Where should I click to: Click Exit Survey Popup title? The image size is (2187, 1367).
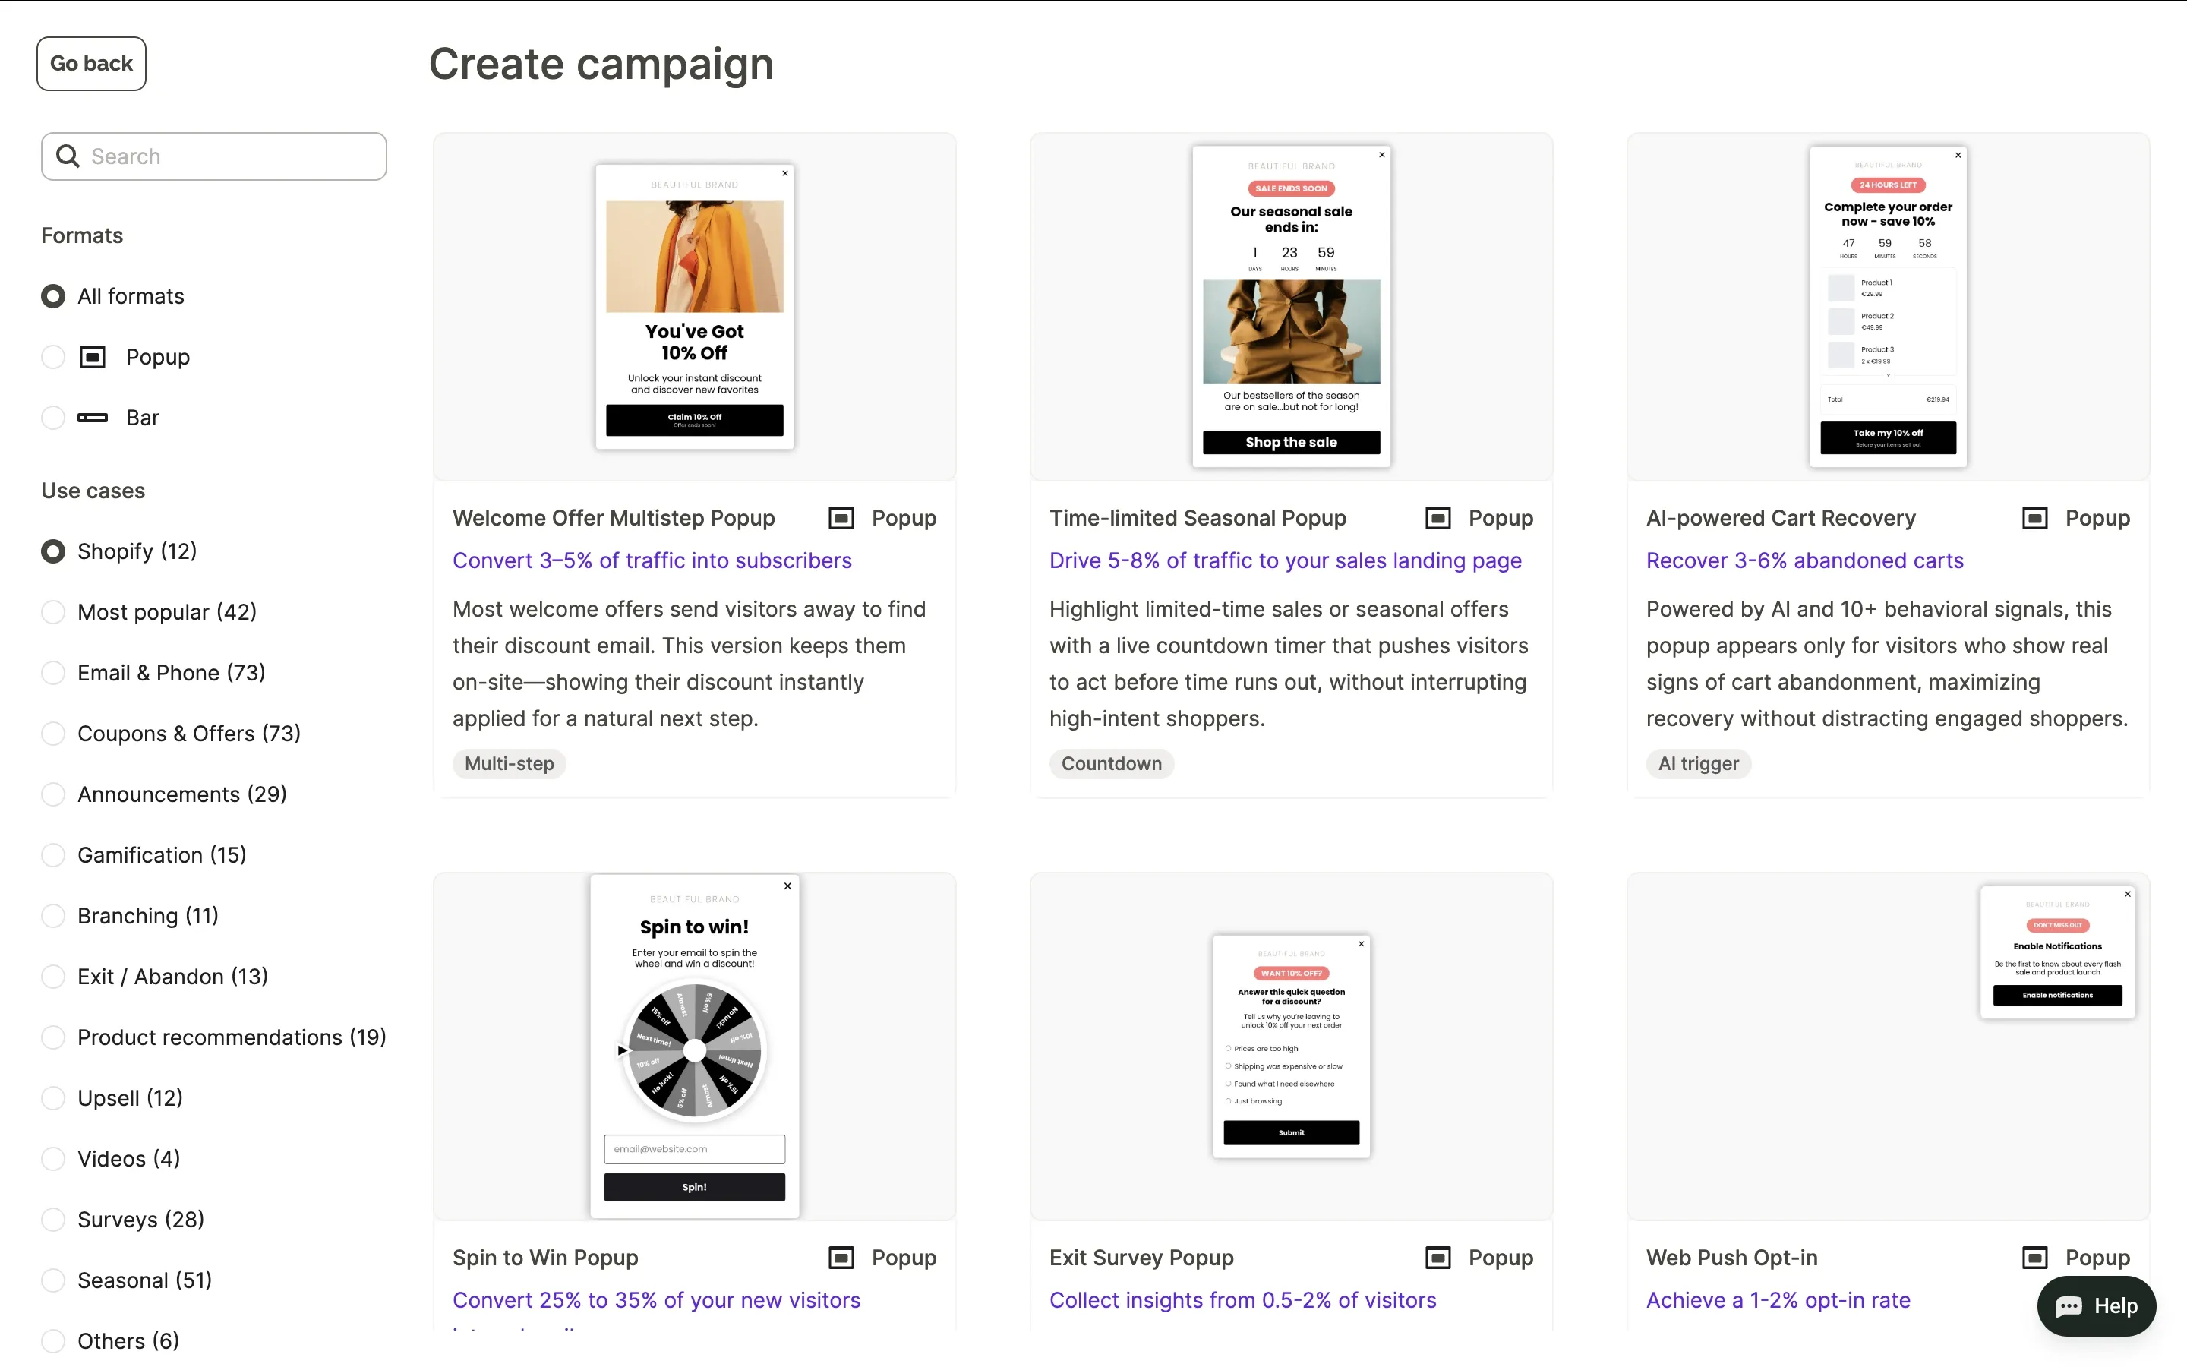(1141, 1258)
